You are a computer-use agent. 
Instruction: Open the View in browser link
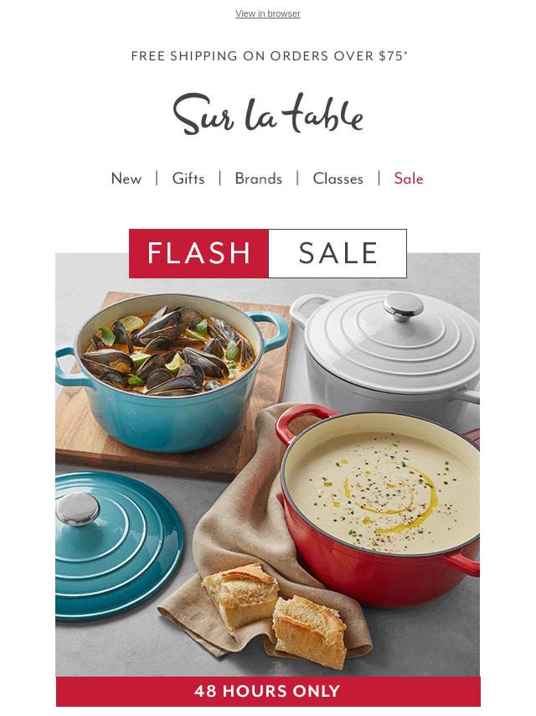[268, 13]
